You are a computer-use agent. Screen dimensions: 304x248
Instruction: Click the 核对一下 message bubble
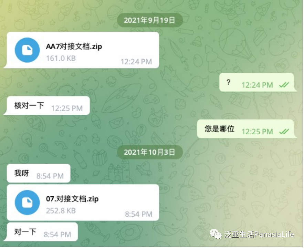[47, 105]
